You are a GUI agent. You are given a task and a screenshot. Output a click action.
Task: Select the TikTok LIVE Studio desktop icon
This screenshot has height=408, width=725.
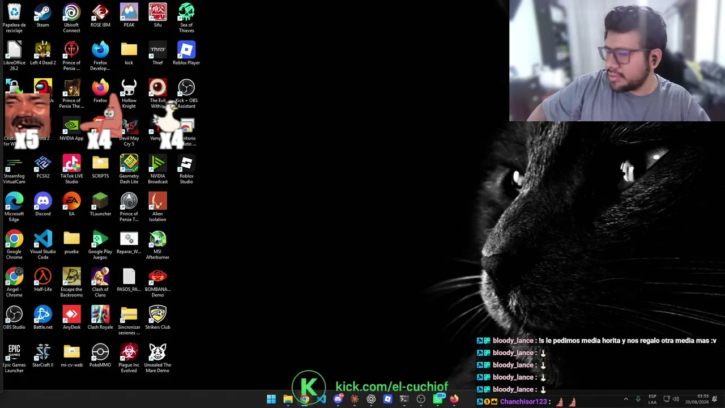[71, 170]
